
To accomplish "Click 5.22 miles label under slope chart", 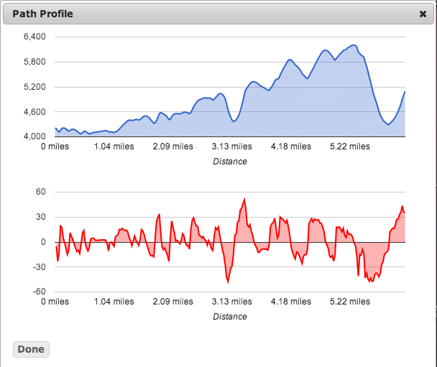I will point(349,302).
